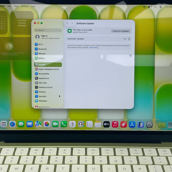Open Automatic Updates info button

pyautogui.click(x=129, y=39)
